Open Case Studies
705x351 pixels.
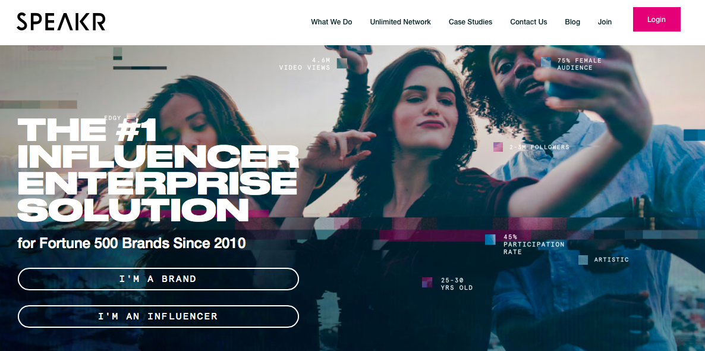click(470, 22)
